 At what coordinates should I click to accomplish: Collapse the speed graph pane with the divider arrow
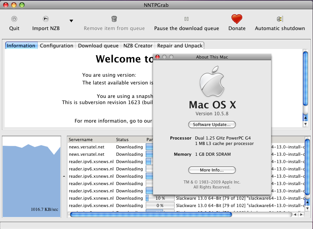64,176
